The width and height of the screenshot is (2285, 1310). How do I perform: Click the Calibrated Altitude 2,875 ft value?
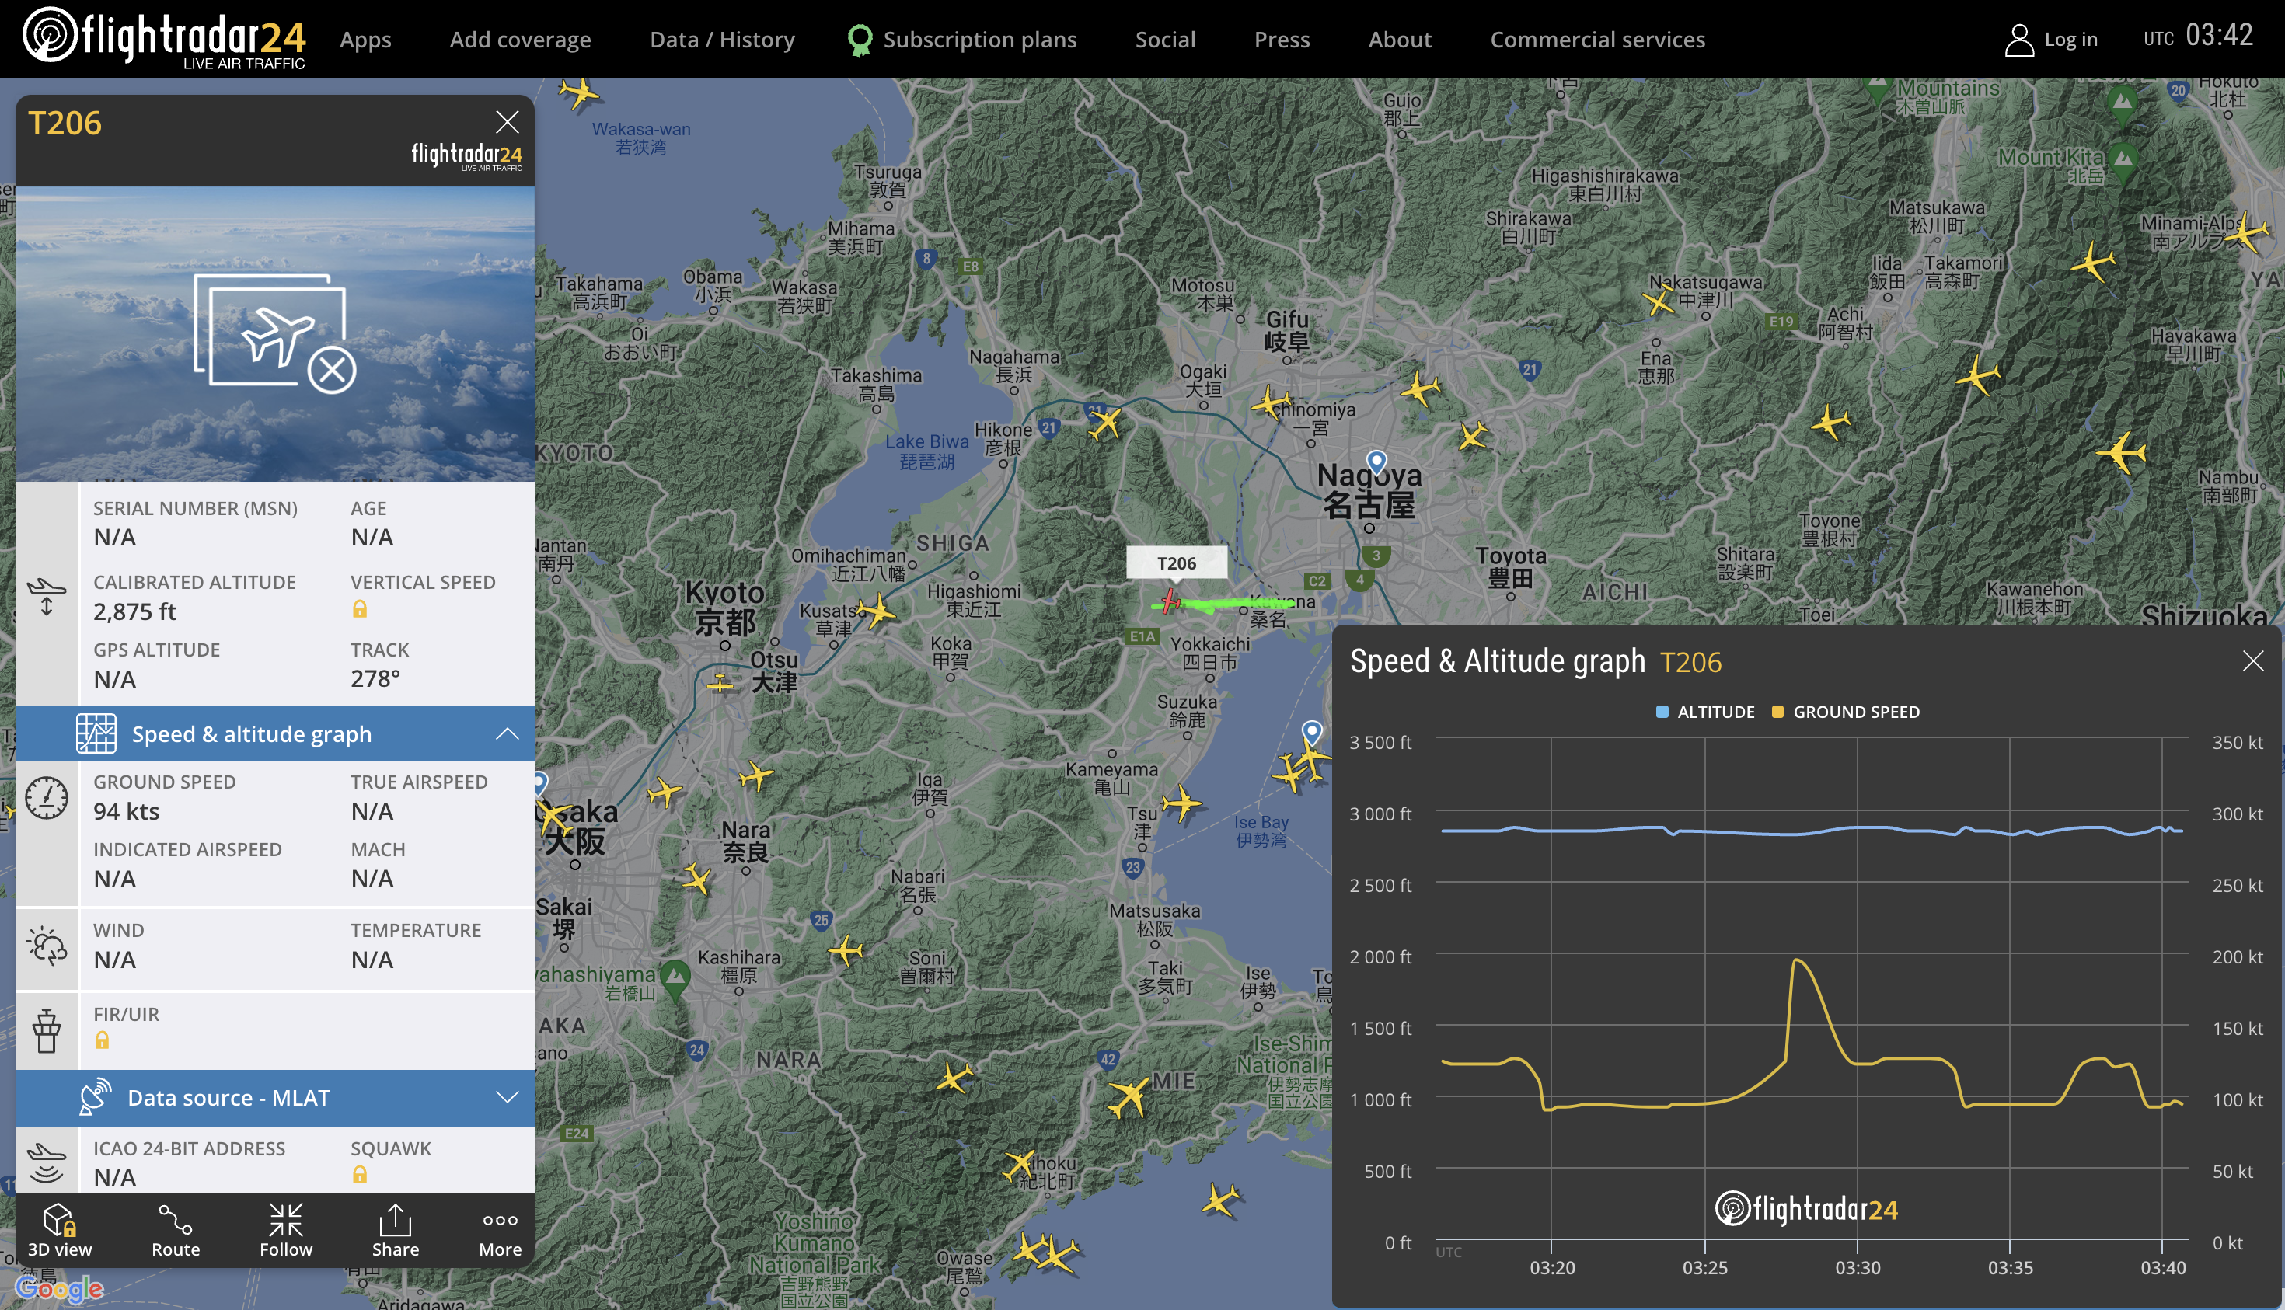[x=135, y=611]
